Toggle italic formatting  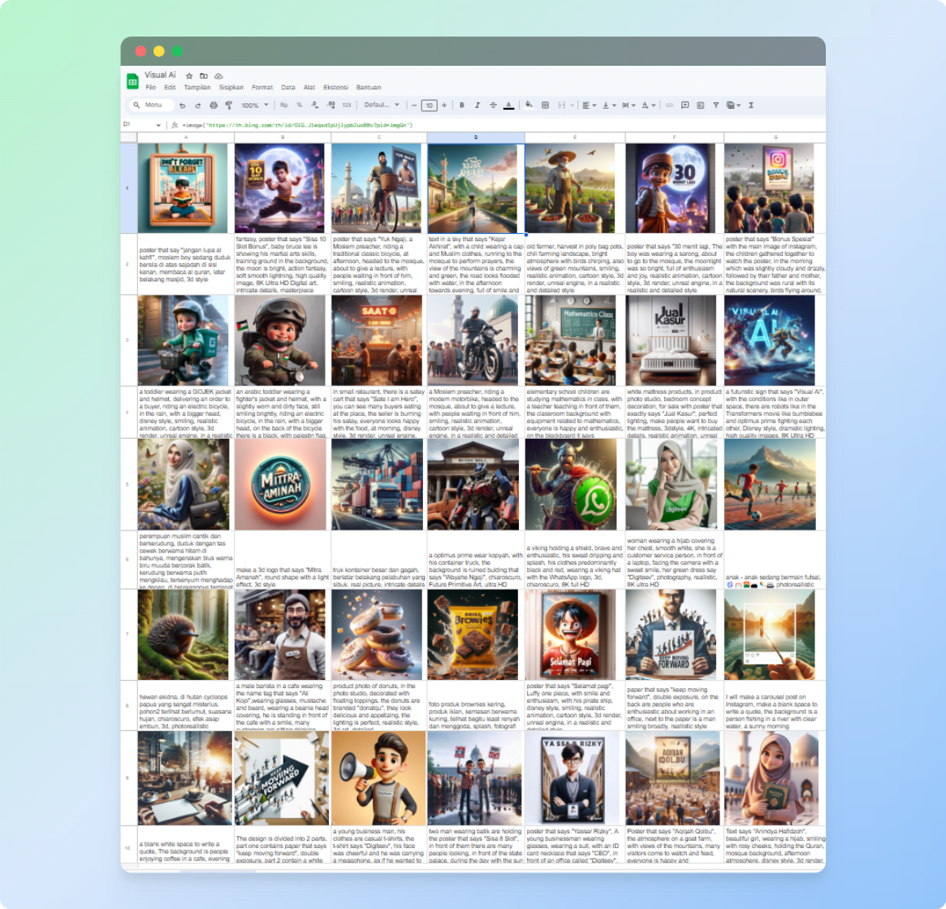(x=477, y=105)
